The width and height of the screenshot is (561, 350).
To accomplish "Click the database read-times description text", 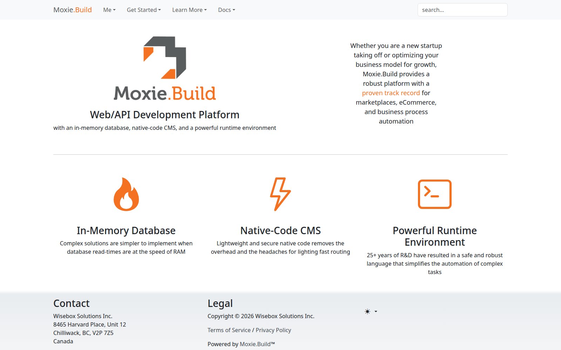I will pyautogui.click(x=126, y=247).
